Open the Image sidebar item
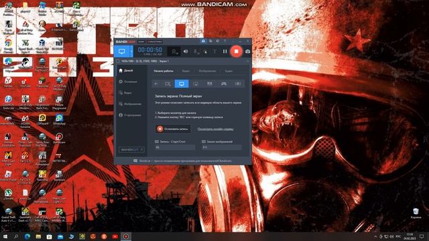429x241 pixels. pos(130,104)
